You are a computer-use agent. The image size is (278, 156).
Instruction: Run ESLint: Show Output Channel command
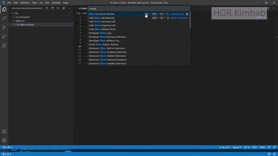pos(139,44)
